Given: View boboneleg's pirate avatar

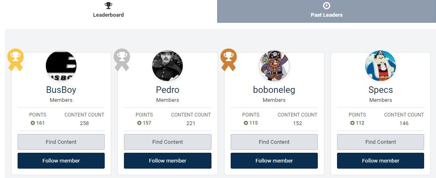Looking at the screenshot, I should pyautogui.click(x=274, y=66).
